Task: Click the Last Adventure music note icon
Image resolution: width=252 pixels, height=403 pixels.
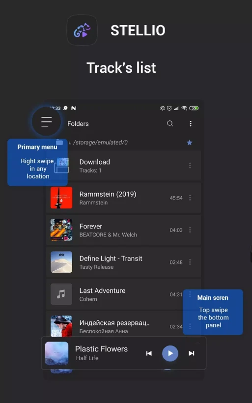Action: pos(61,294)
